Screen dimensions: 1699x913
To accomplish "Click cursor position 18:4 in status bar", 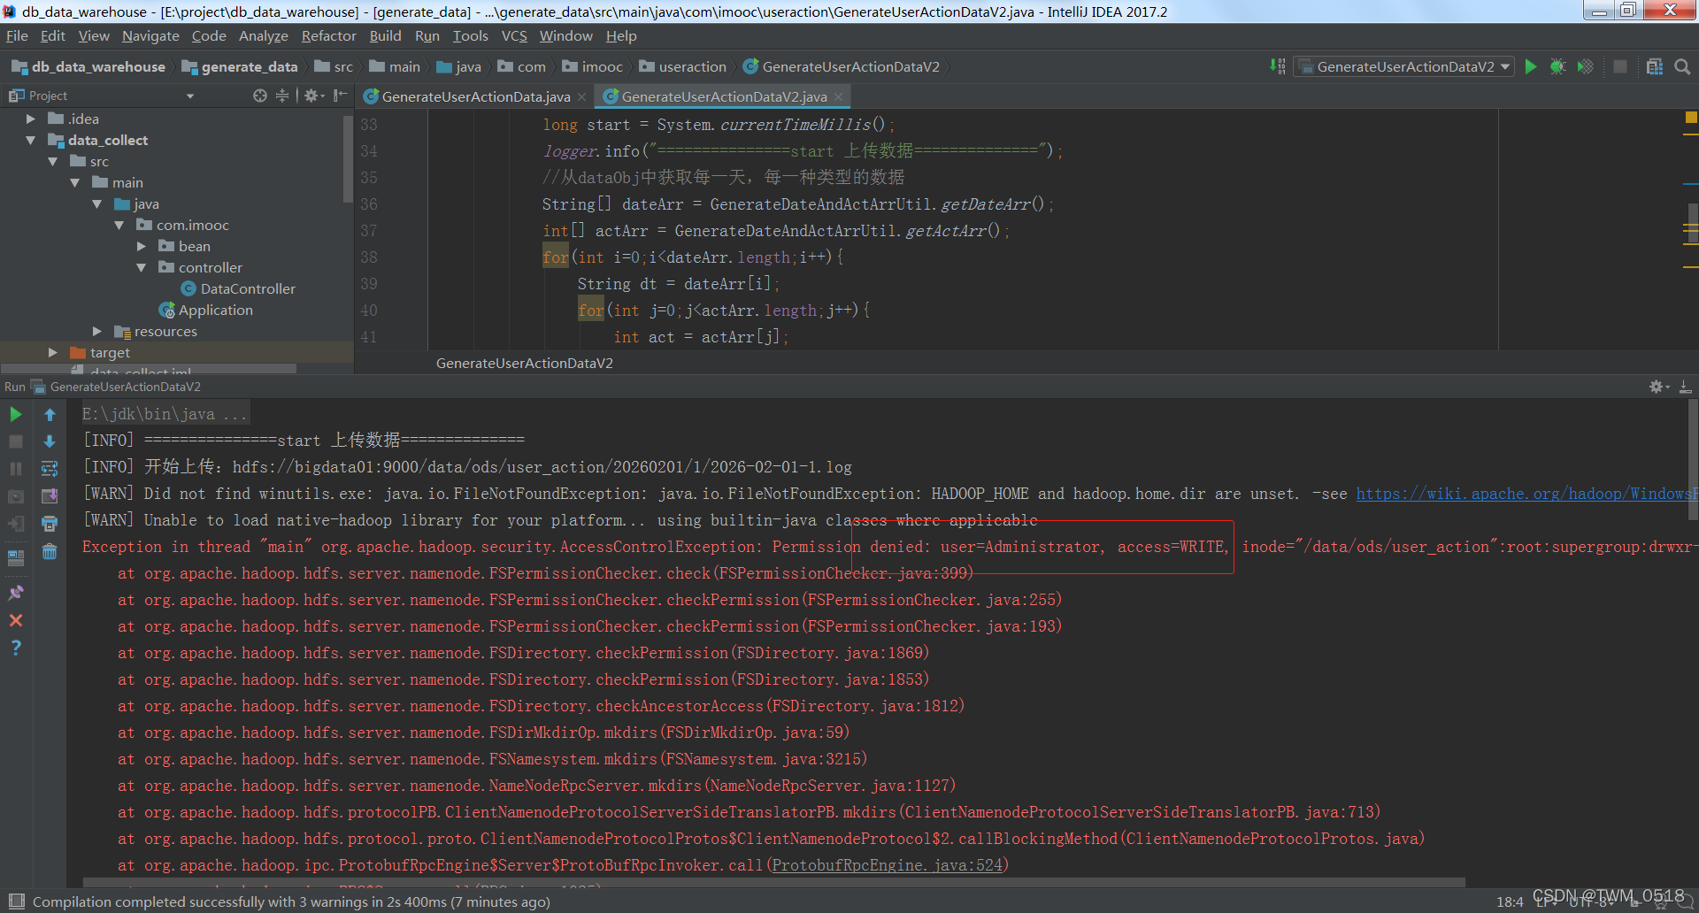I will [x=1510, y=901].
